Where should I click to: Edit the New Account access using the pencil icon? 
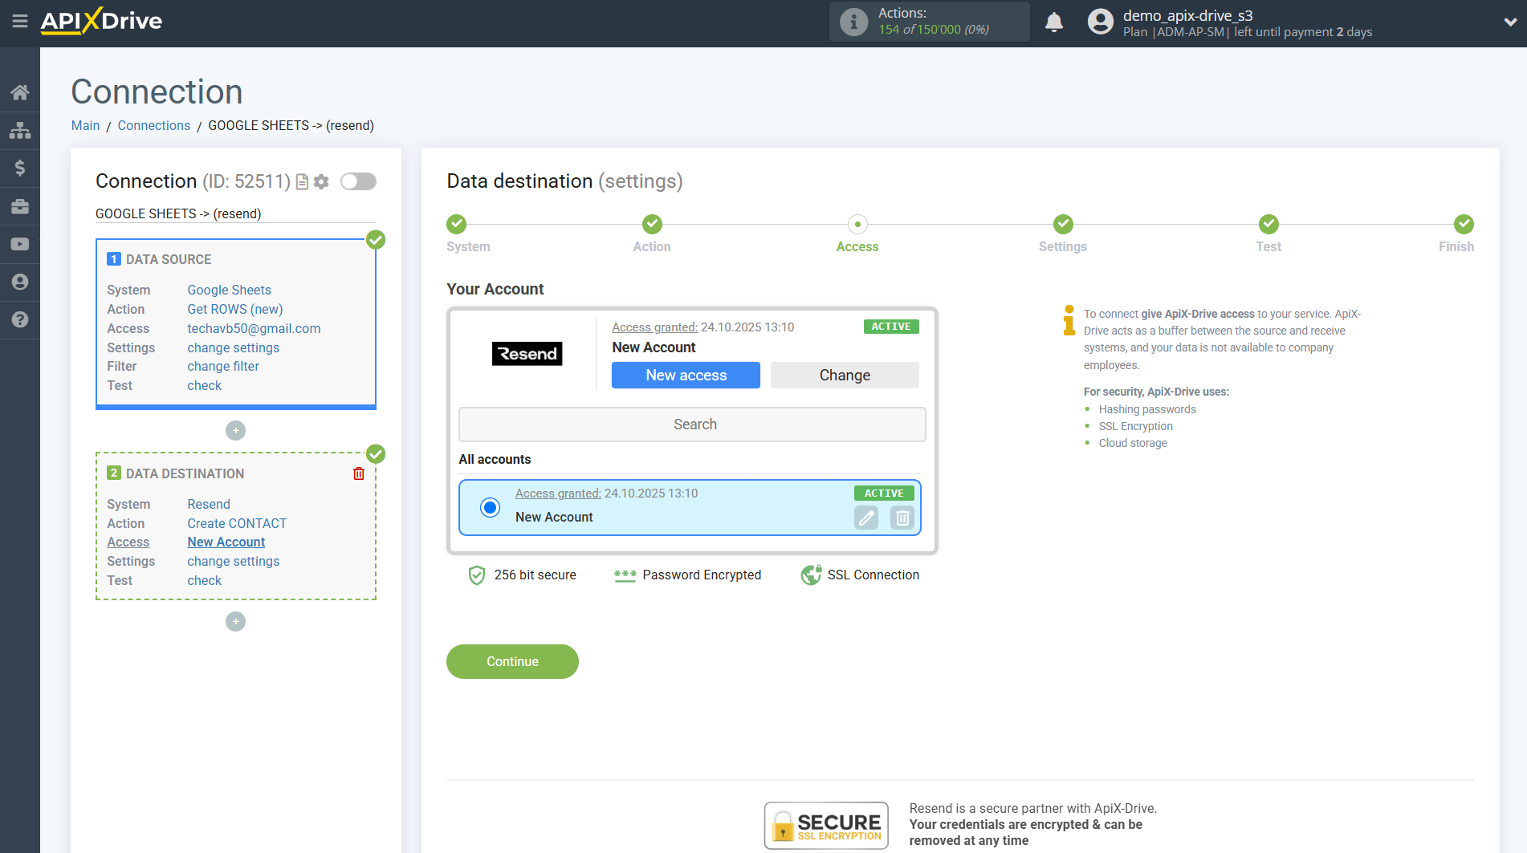(865, 518)
